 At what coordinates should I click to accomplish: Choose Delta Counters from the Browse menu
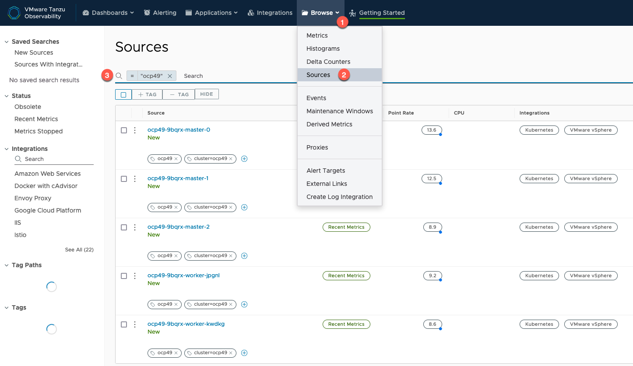click(340, 62)
